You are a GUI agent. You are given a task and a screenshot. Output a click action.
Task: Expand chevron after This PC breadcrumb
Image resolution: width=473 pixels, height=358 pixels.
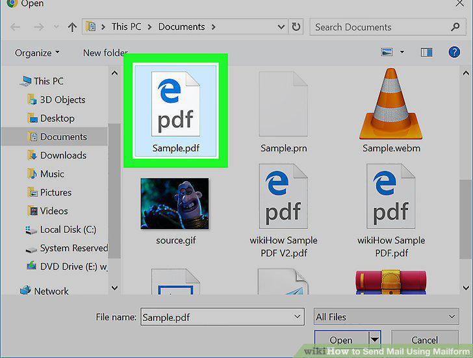(x=149, y=27)
